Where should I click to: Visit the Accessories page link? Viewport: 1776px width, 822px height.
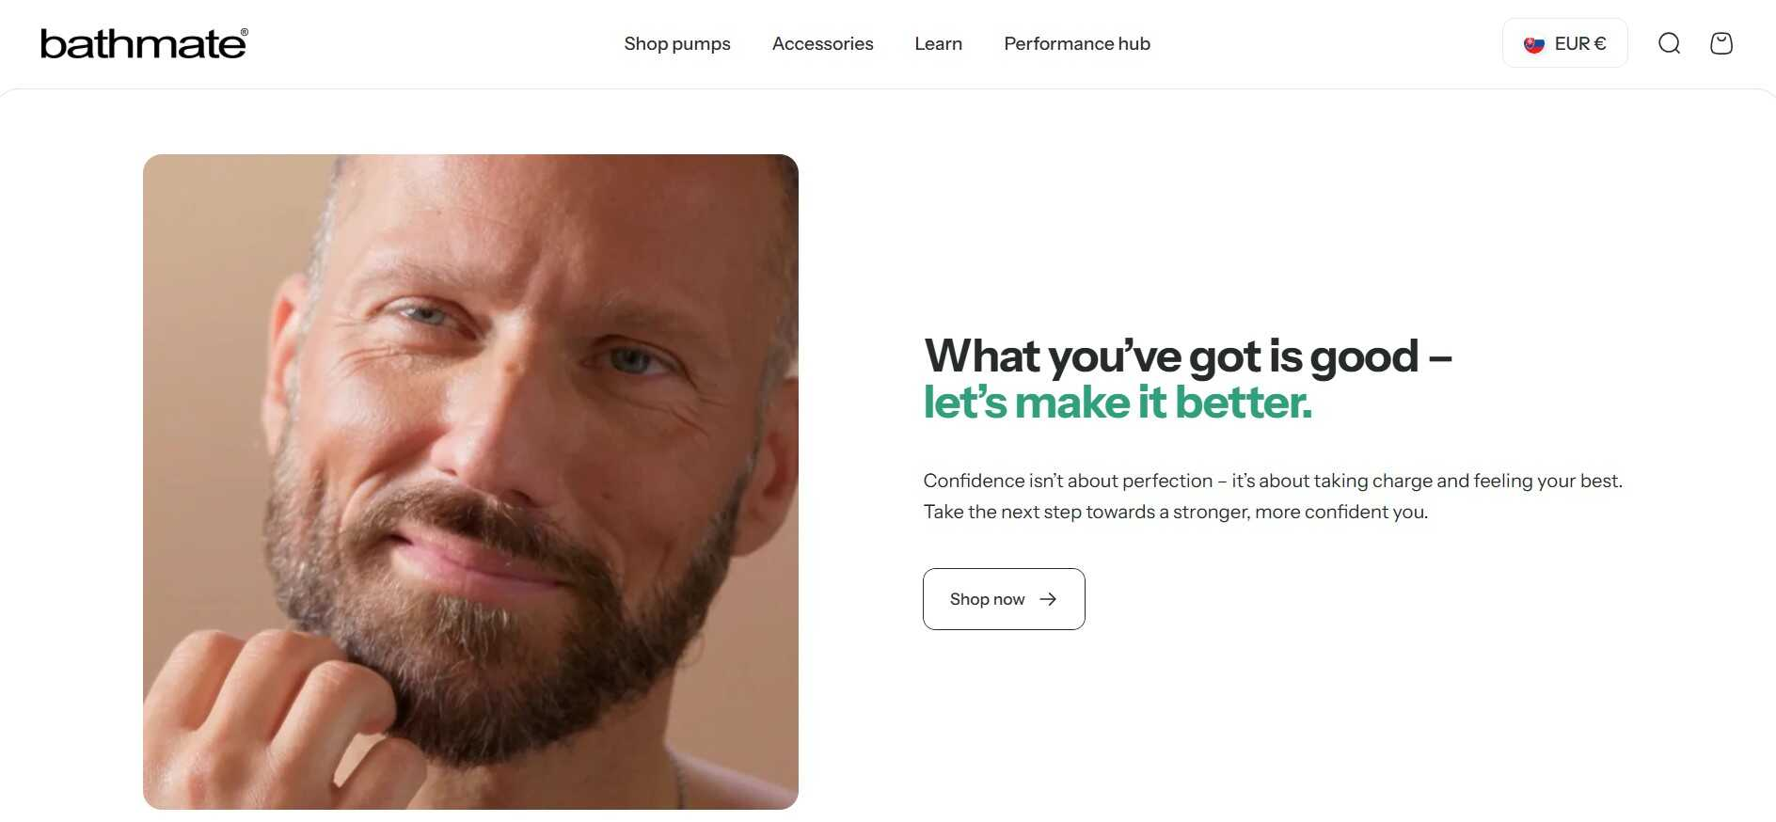[x=822, y=43]
